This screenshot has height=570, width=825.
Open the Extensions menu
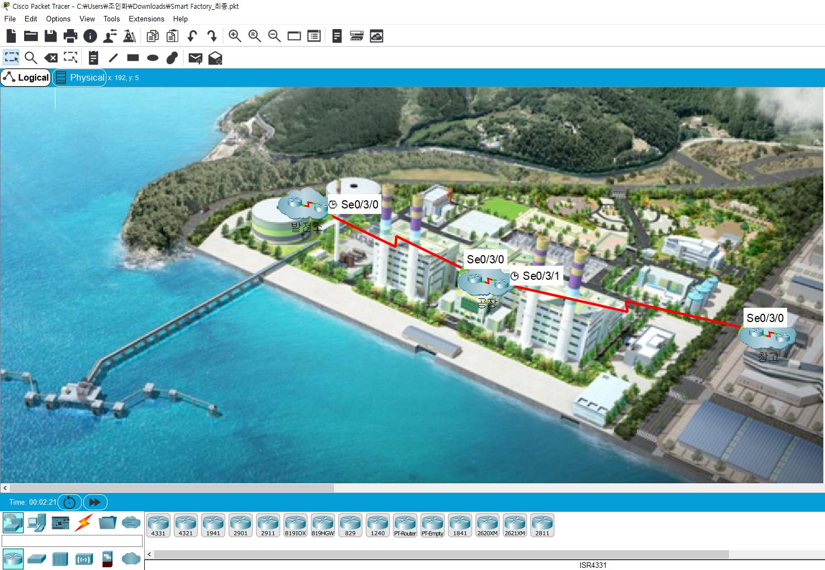point(146,19)
